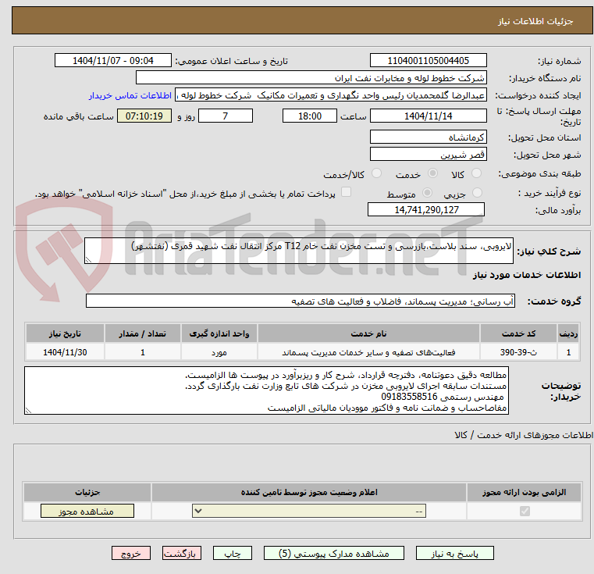Click the need number field 1104001105004405

click(x=429, y=61)
